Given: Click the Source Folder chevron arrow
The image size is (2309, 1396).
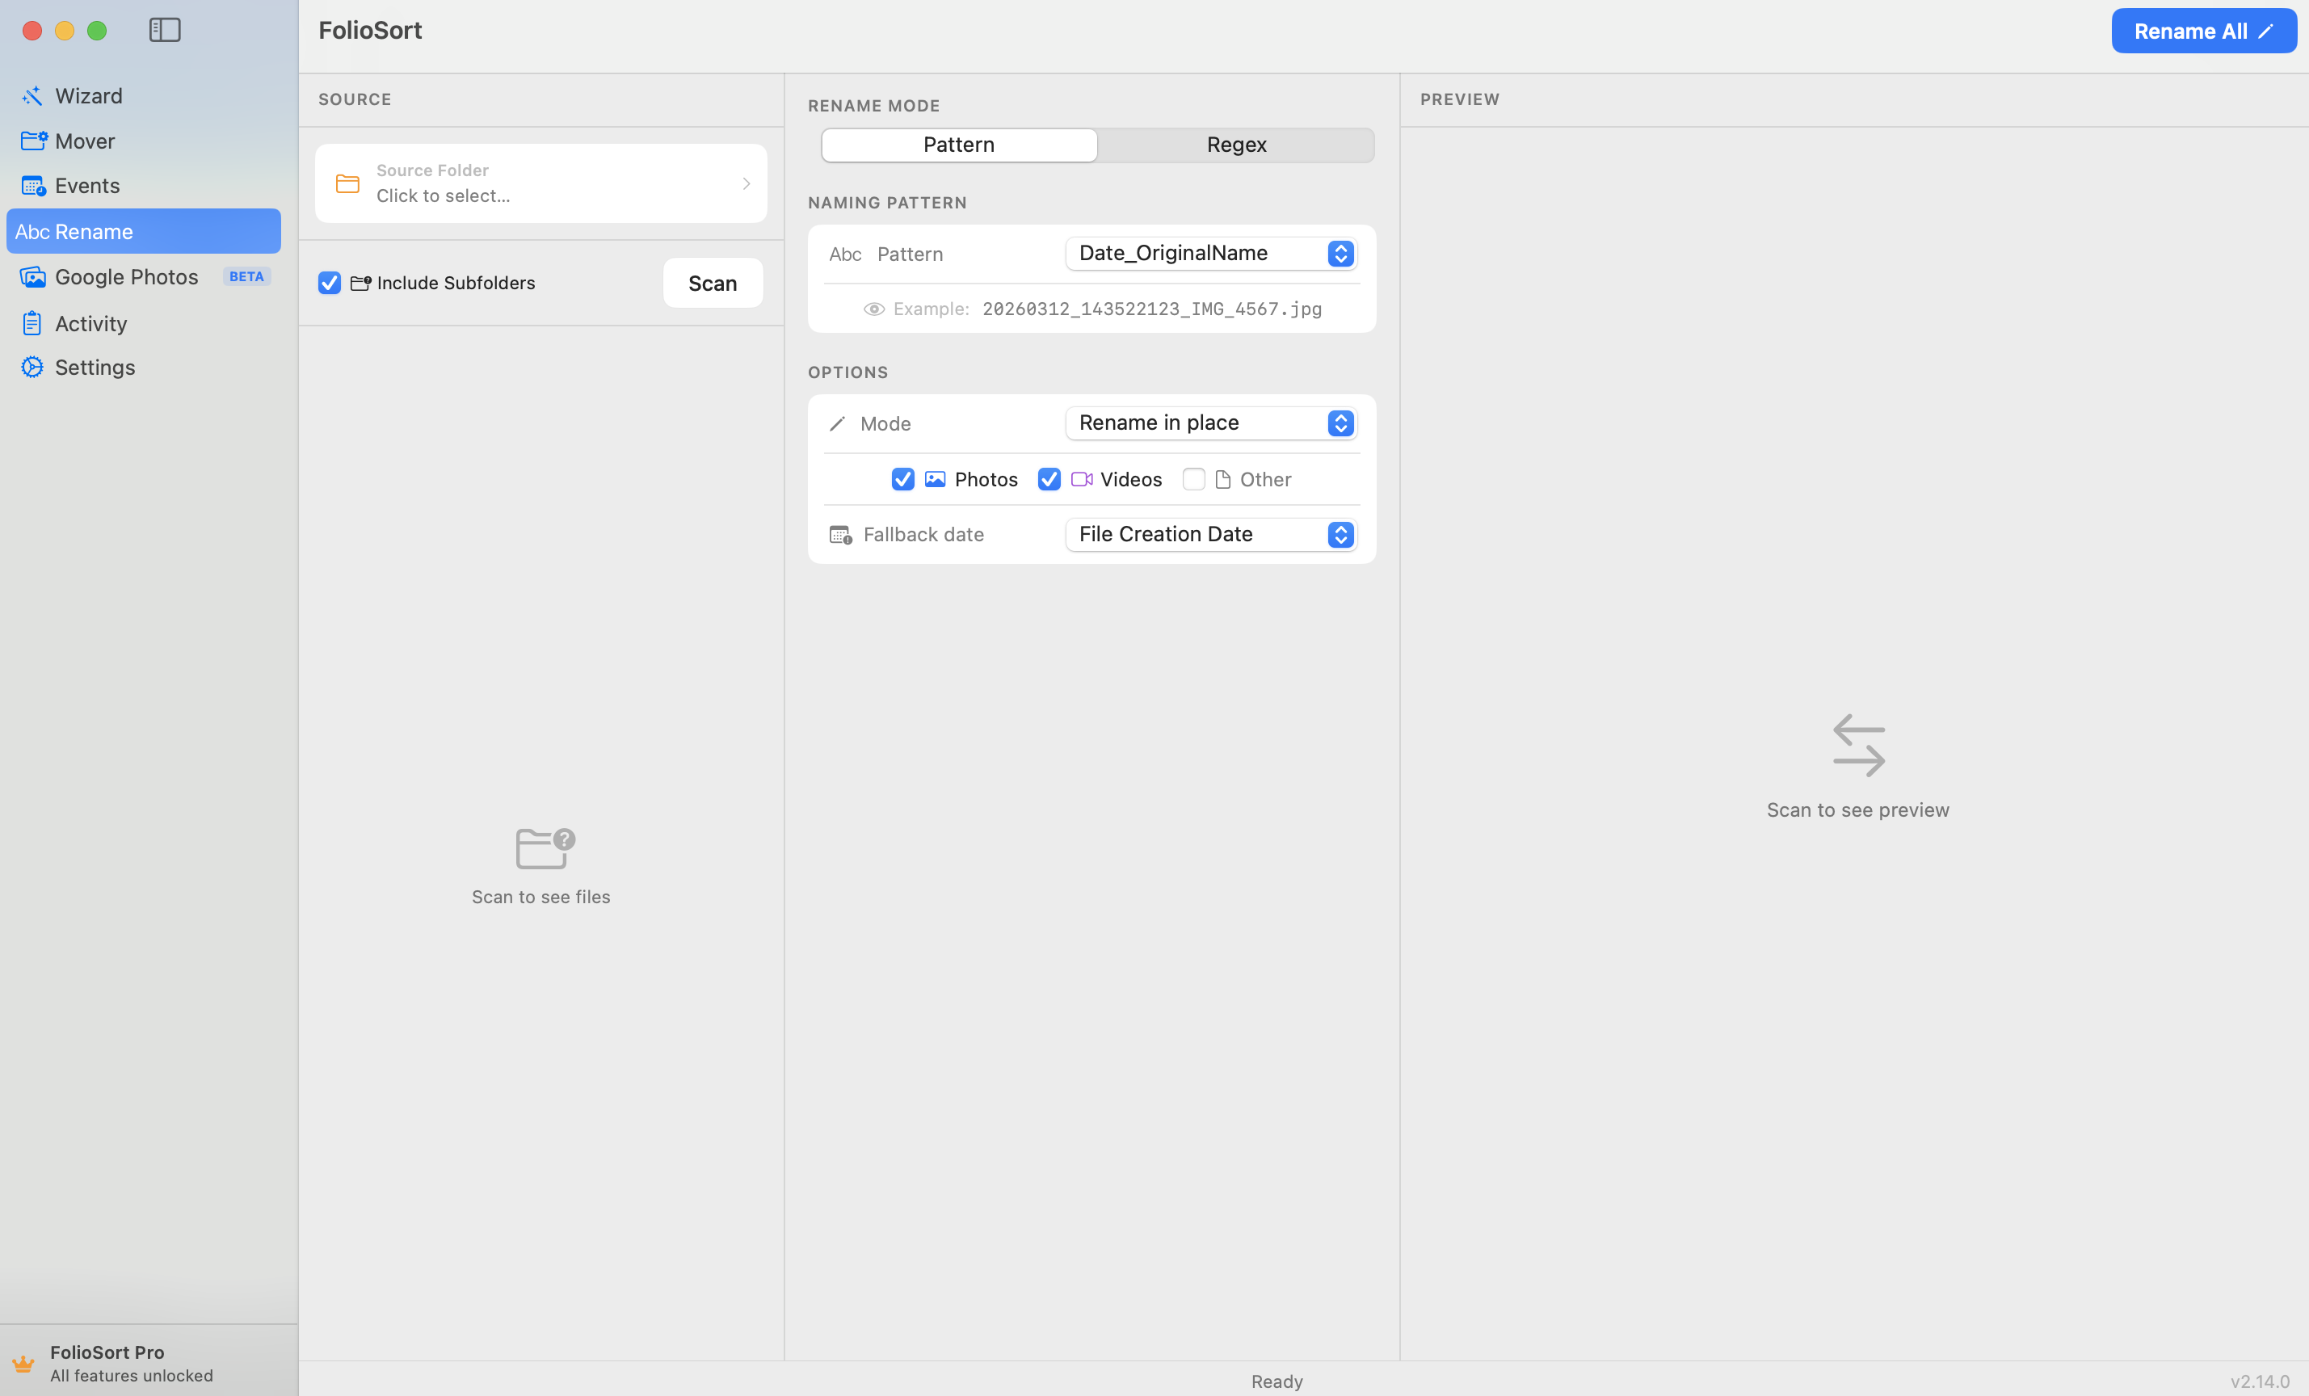Looking at the screenshot, I should [x=746, y=183].
